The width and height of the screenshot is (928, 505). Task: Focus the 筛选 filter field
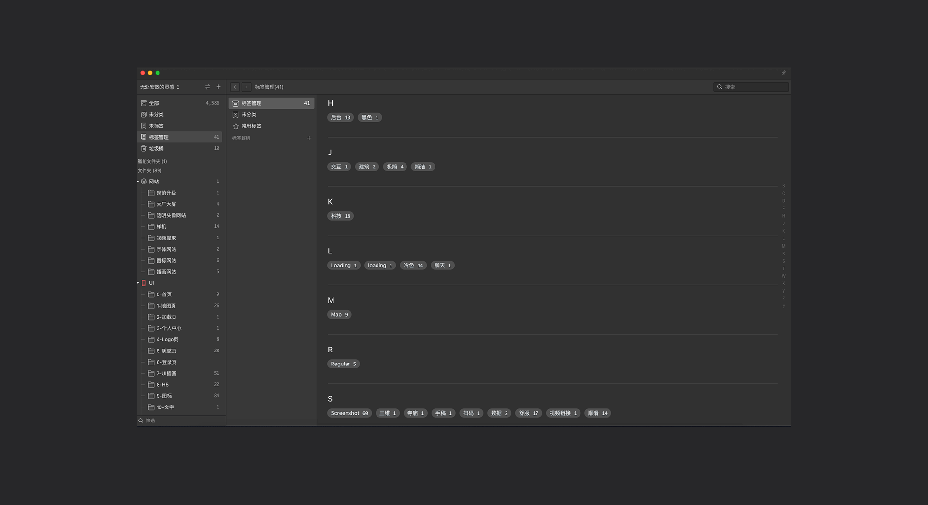(181, 421)
